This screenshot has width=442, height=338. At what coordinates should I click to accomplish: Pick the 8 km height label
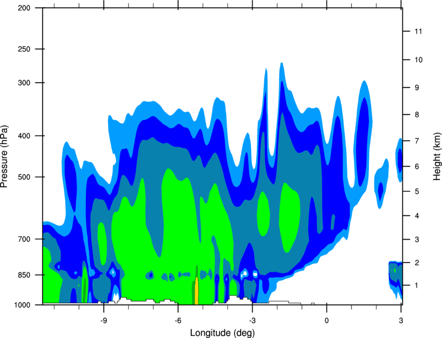coord(417,115)
